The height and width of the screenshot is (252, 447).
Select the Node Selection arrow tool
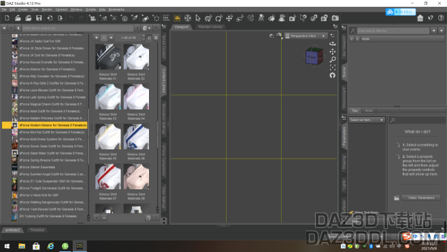pyautogui.click(x=198, y=18)
